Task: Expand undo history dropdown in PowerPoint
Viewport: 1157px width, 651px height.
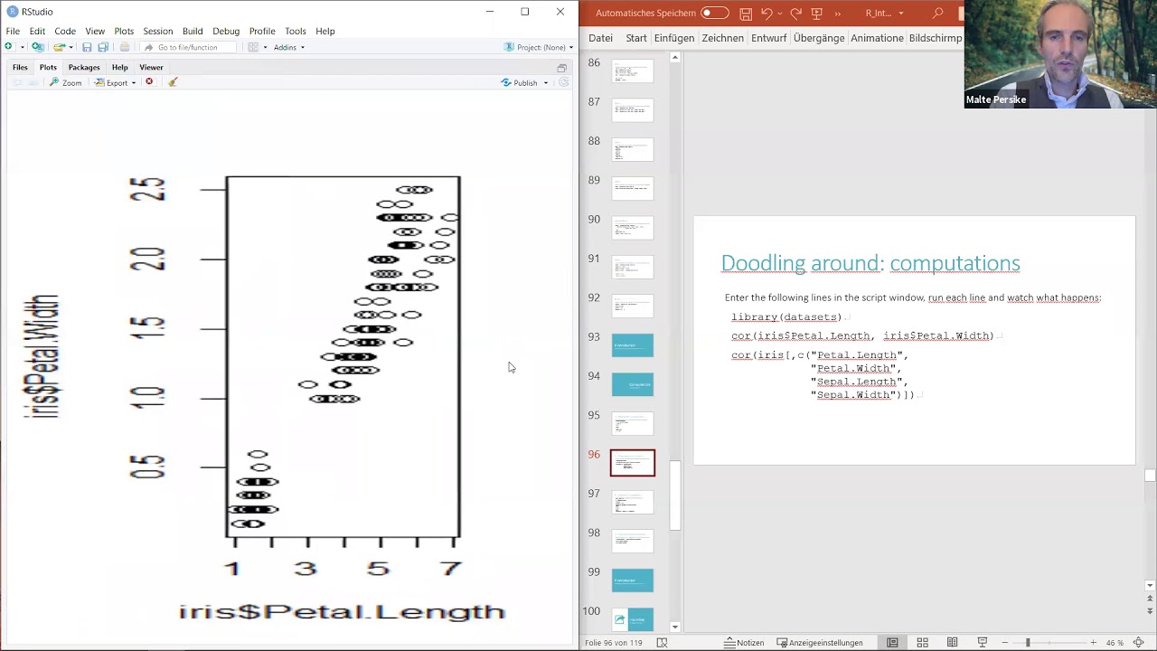Action: point(779,13)
